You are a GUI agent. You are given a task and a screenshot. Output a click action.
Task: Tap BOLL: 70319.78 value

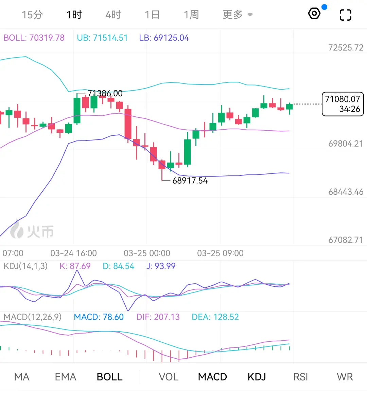(34, 38)
